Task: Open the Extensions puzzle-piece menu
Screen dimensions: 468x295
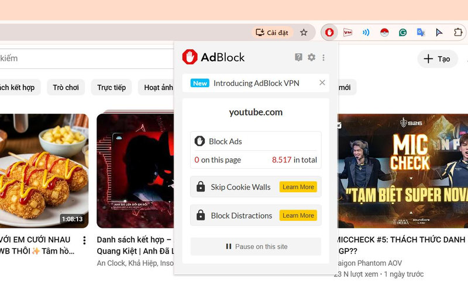Action: tap(458, 32)
